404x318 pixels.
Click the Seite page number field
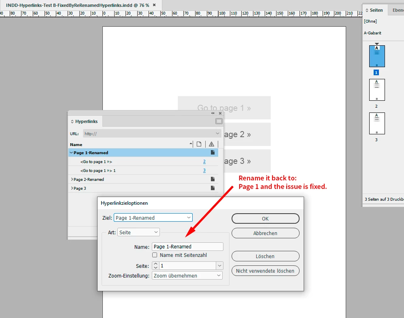point(187,266)
